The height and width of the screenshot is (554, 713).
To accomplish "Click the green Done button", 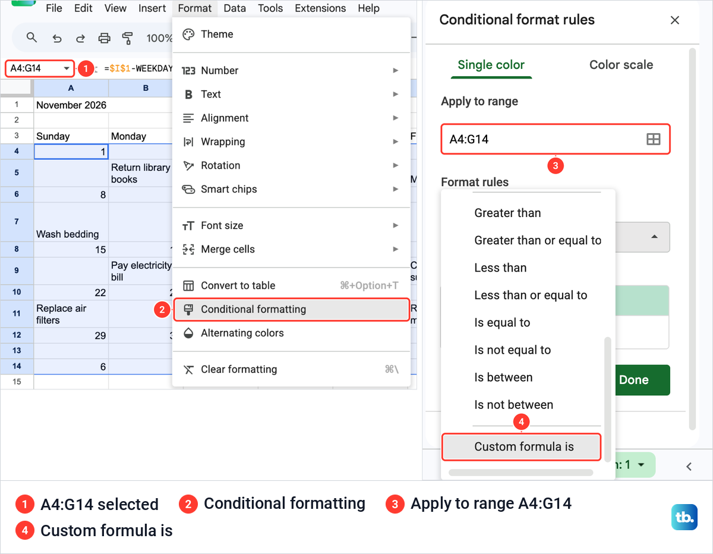I will tap(643, 380).
